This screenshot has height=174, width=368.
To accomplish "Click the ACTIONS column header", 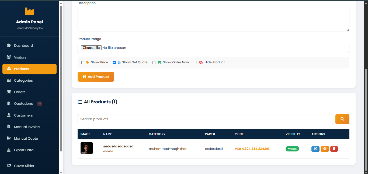I will click(x=318, y=134).
